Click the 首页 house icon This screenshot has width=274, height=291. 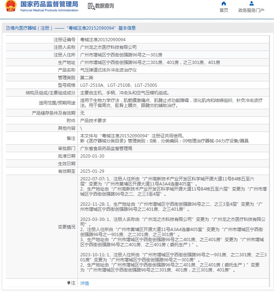point(224,4)
